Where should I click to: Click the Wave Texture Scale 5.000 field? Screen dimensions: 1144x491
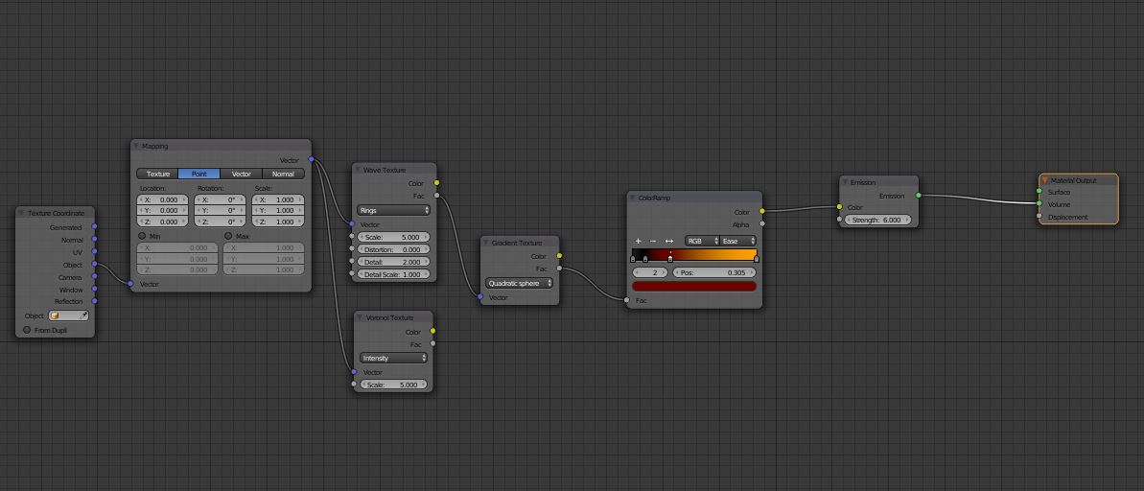click(393, 237)
